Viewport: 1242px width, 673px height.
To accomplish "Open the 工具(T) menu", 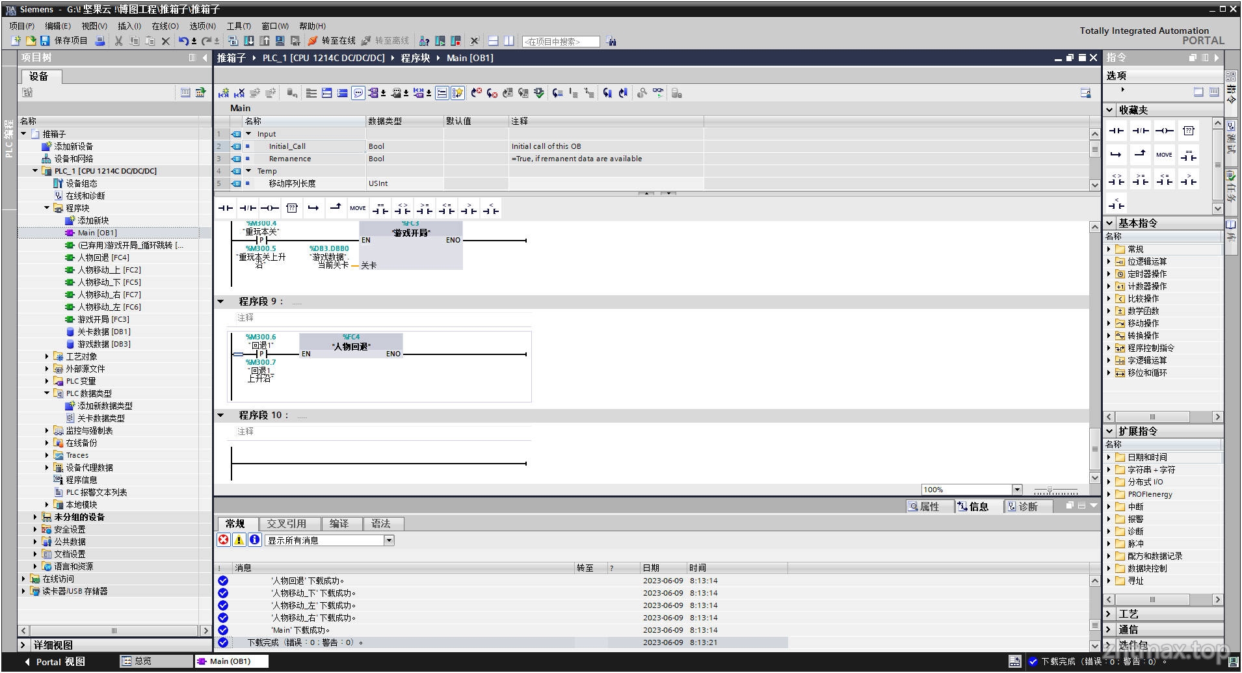I will coord(239,26).
